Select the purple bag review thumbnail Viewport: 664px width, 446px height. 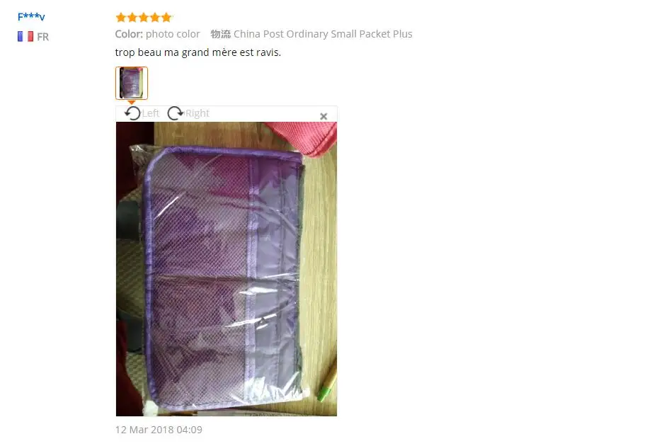131,83
